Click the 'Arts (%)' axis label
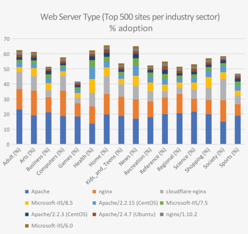The width and height of the screenshot is (248, 234). click(x=27, y=156)
